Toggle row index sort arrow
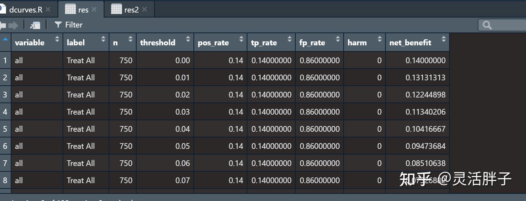 5,39
